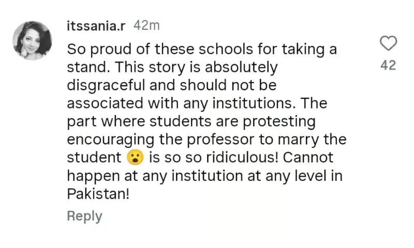Like the comment with the heart icon

coord(388,44)
